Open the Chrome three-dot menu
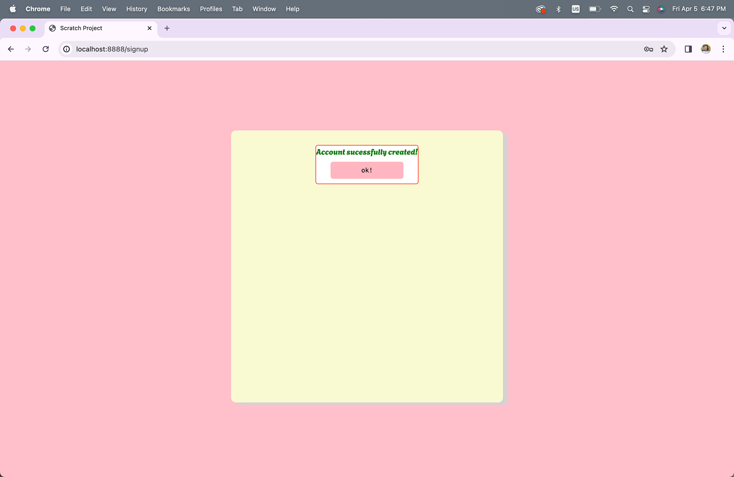Screen dimensions: 734x477 tap(723, 49)
